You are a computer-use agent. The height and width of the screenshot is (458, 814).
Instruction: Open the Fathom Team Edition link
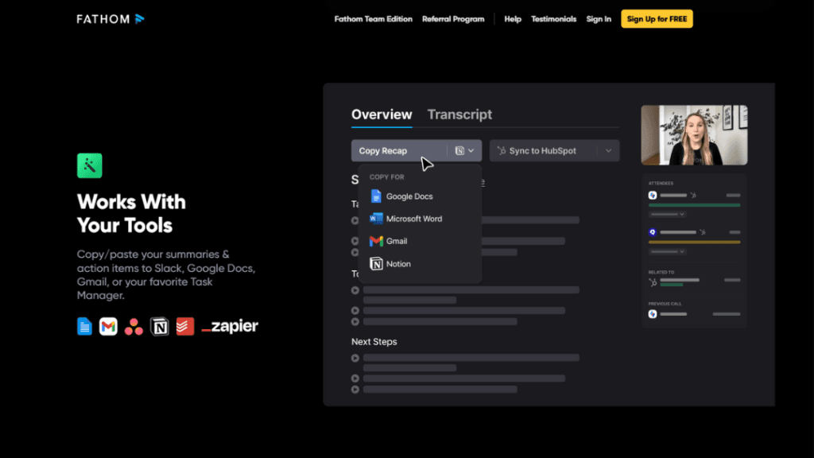[374, 19]
